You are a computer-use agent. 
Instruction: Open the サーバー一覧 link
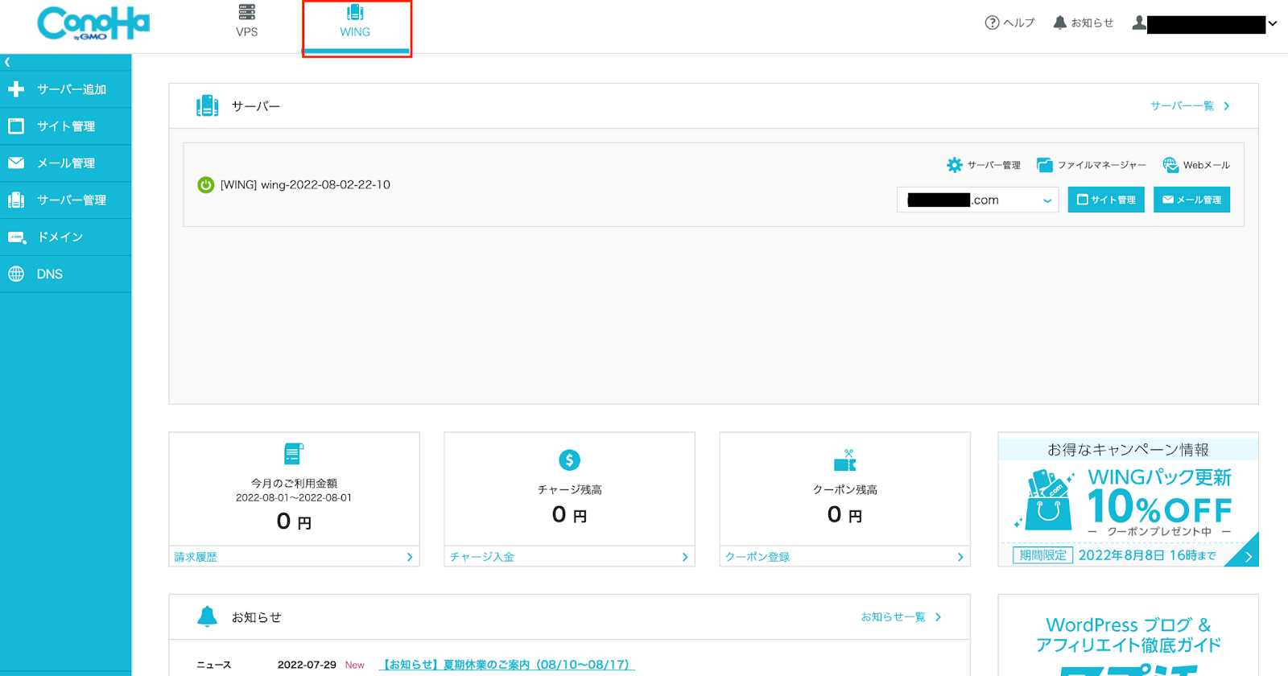(1190, 105)
